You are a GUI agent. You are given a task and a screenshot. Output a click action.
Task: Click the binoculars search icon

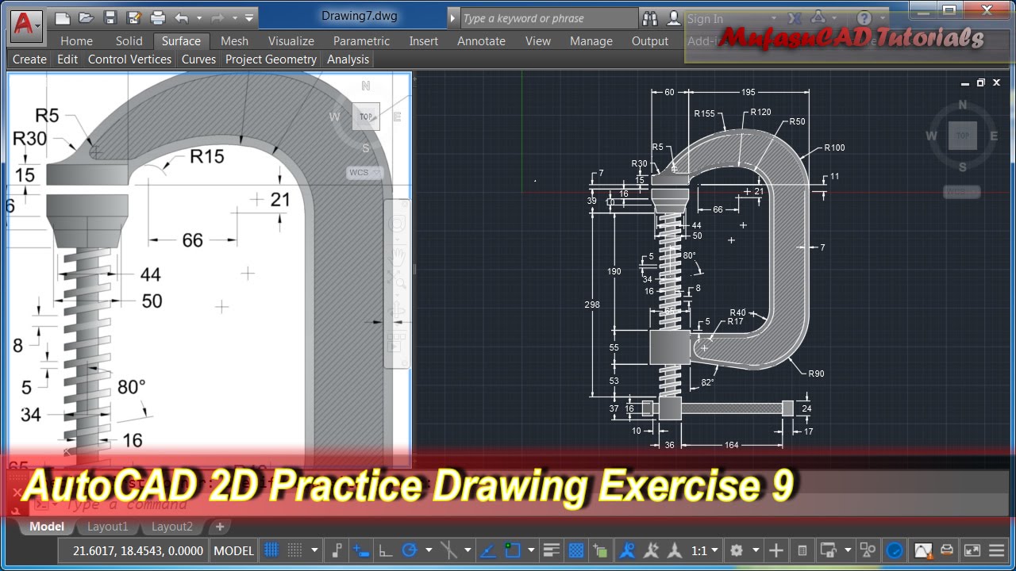pyautogui.click(x=650, y=18)
